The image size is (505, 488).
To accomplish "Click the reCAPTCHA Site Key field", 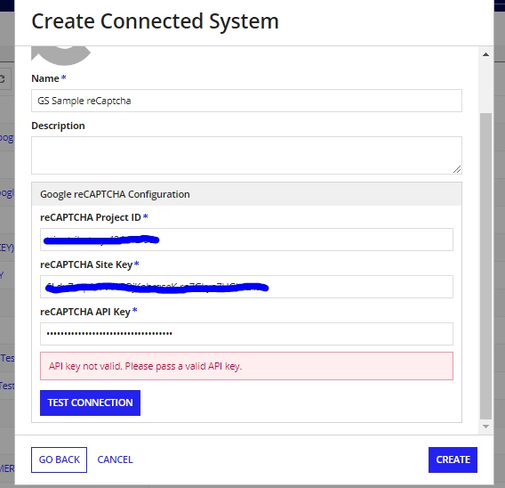I will pos(246,287).
